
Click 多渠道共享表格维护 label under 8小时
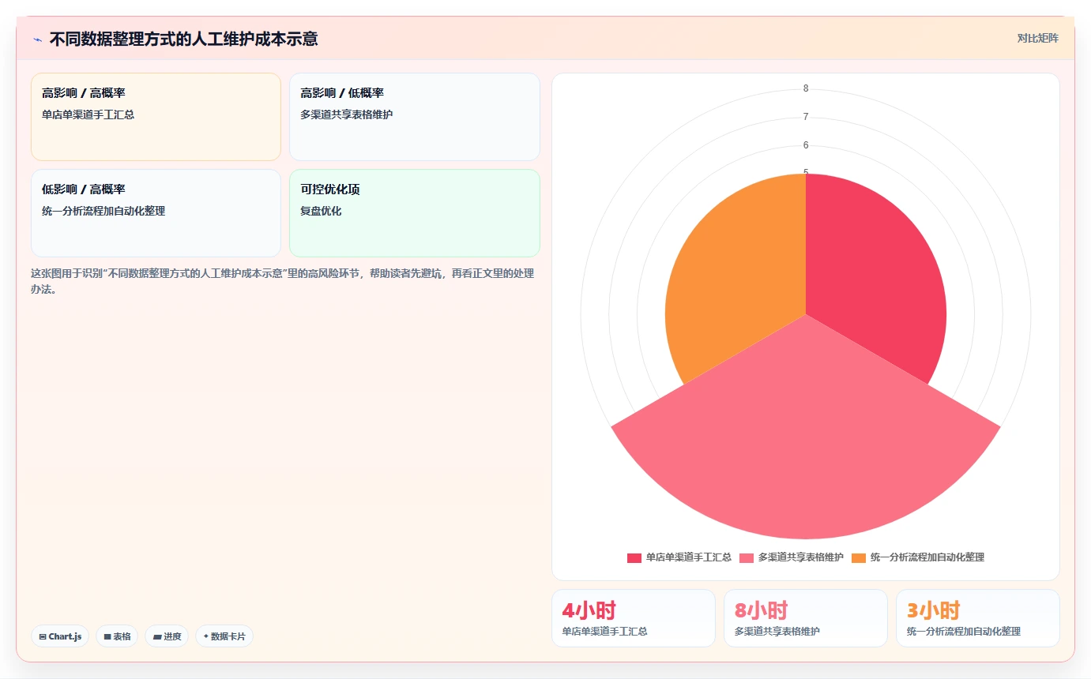coord(777,632)
